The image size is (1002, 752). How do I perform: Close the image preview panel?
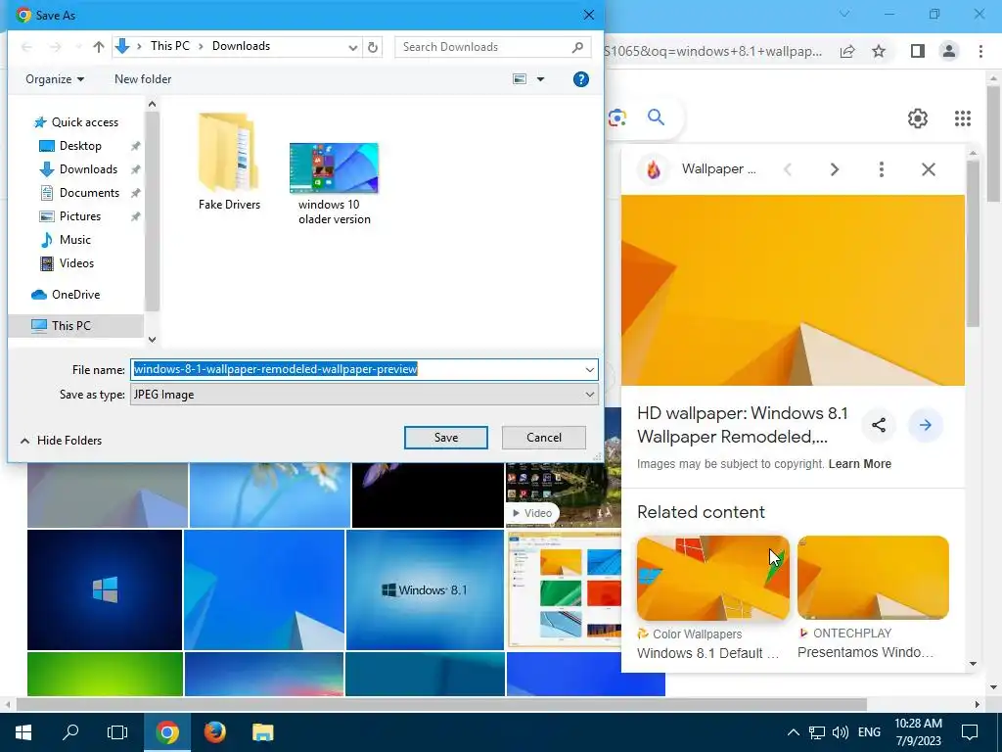click(x=929, y=169)
